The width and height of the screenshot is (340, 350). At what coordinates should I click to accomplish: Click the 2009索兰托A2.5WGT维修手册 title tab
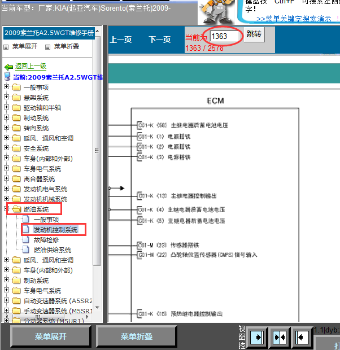tap(49, 33)
